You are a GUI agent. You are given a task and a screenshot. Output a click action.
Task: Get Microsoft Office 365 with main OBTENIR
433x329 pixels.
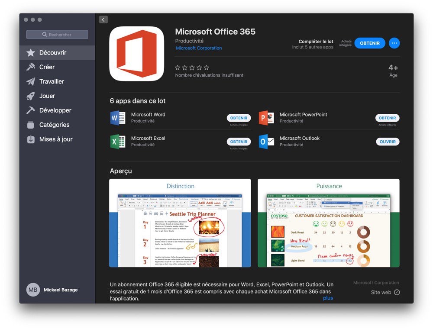(370, 43)
